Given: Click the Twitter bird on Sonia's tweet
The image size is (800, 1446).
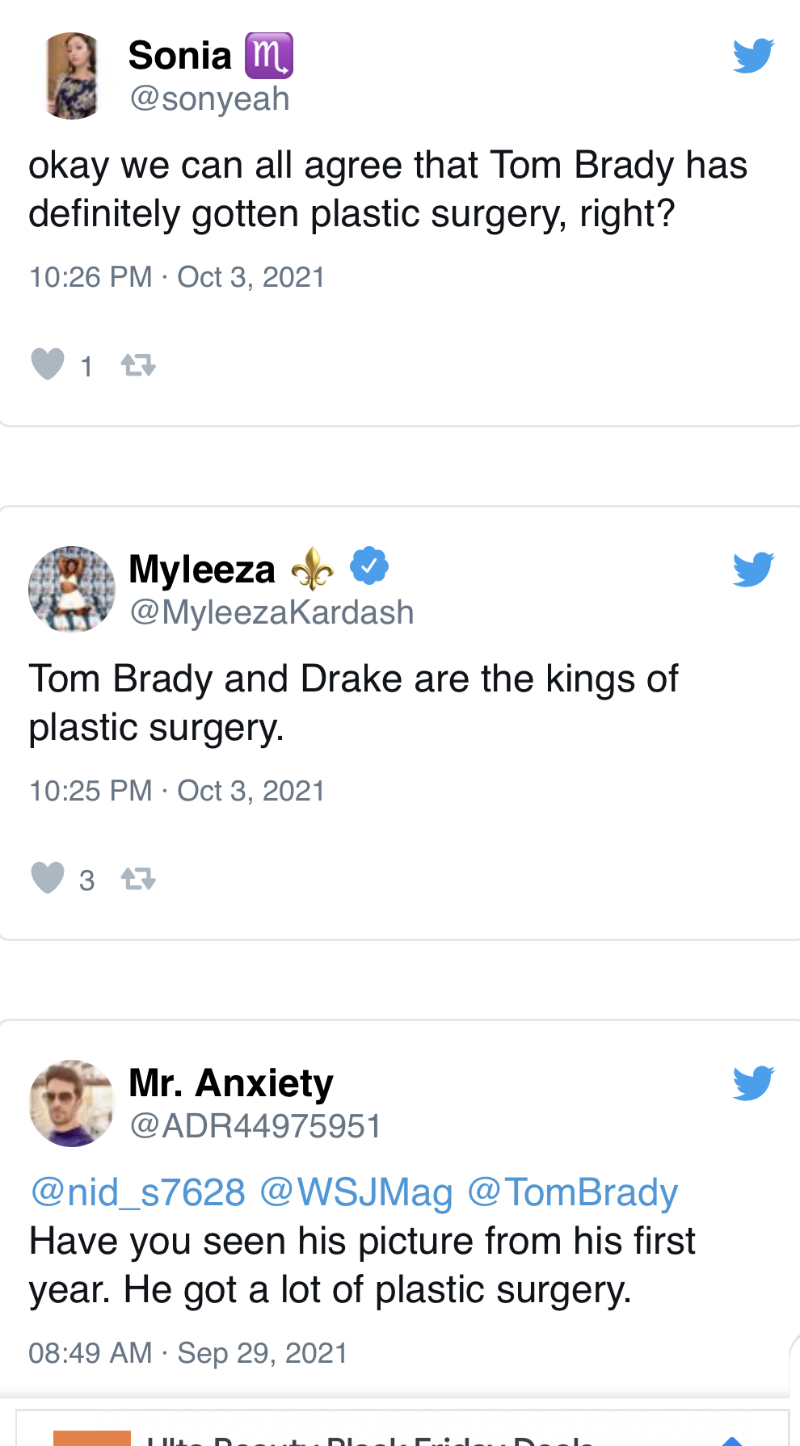Looking at the screenshot, I should coord(753,56).
